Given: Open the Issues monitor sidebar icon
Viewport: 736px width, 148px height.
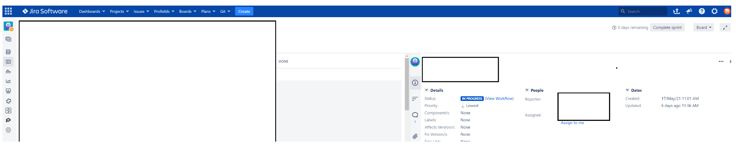Looking at the screenshot, I should (8, 91).
